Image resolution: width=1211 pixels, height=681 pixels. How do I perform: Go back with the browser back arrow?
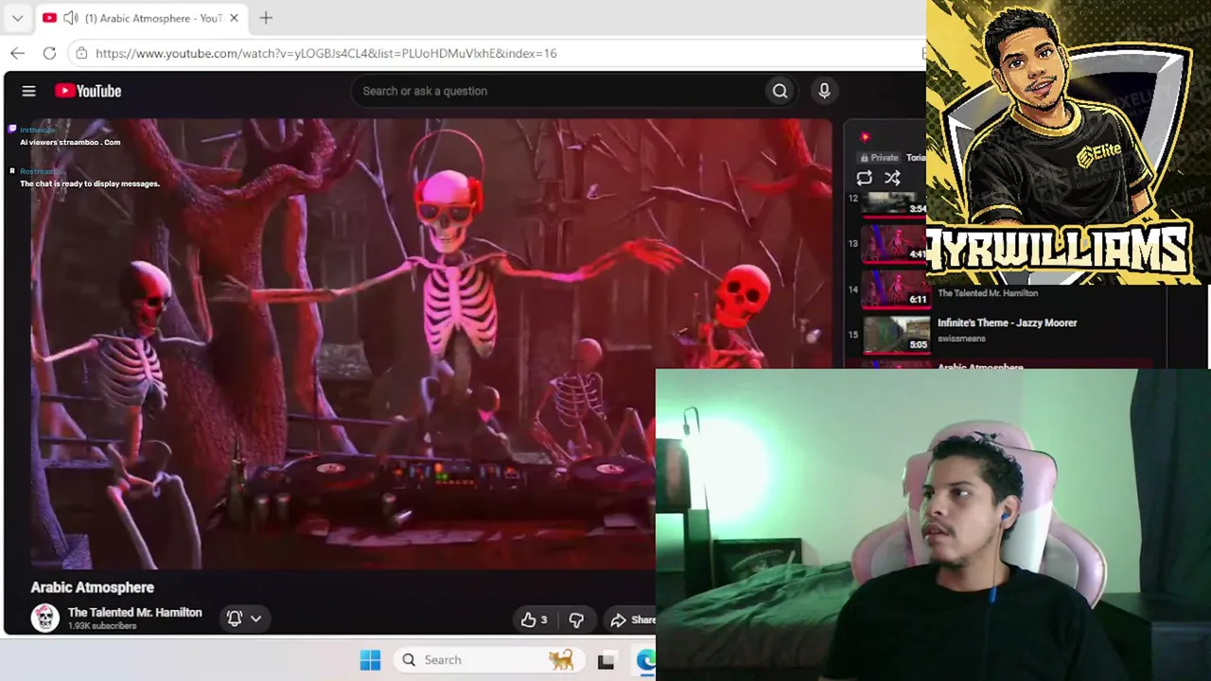click(17, 53)
